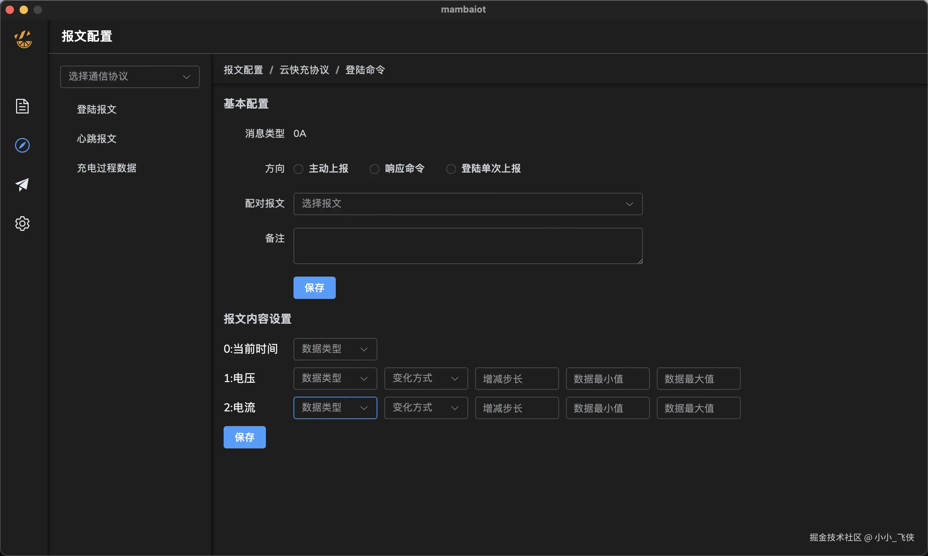Screen dimensions: 928x556
Task: Click the bottom 保存 button for message content
Action: (244, 437)
